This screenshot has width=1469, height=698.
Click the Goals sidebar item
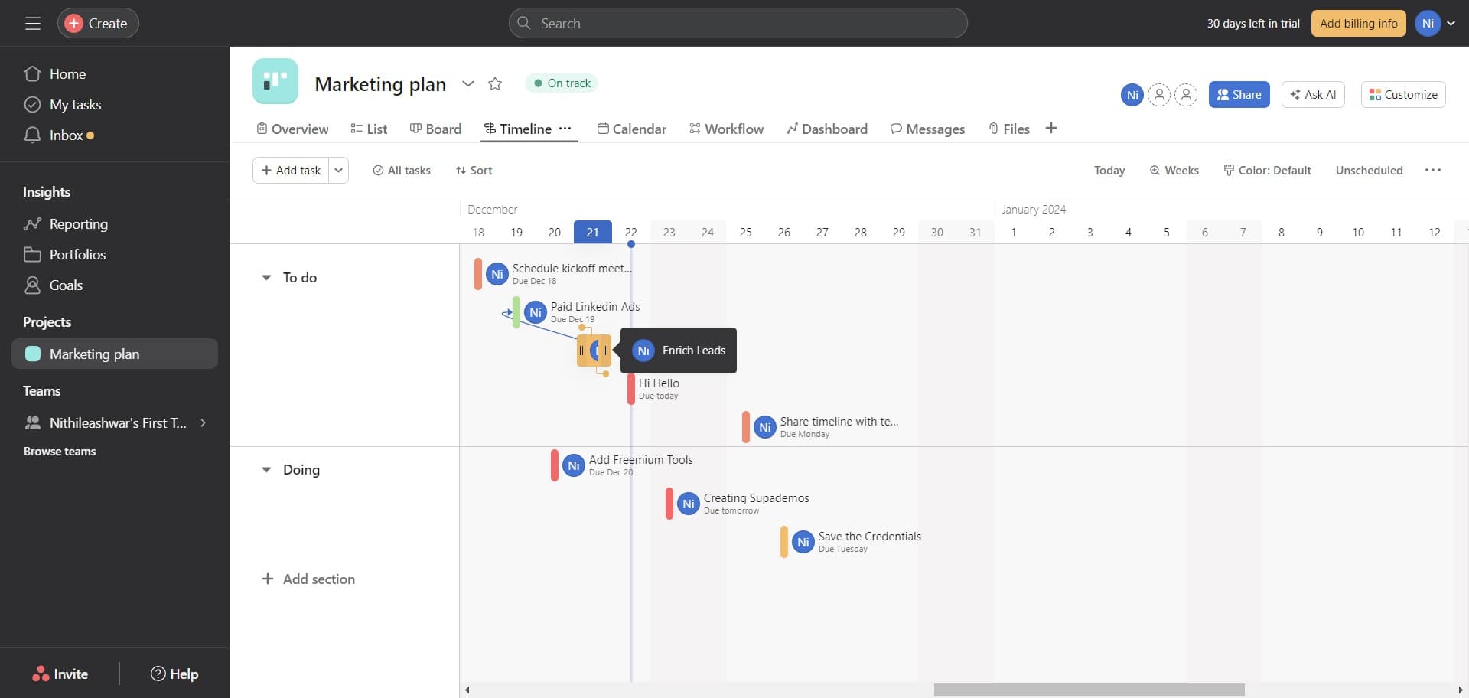point(66,285)
